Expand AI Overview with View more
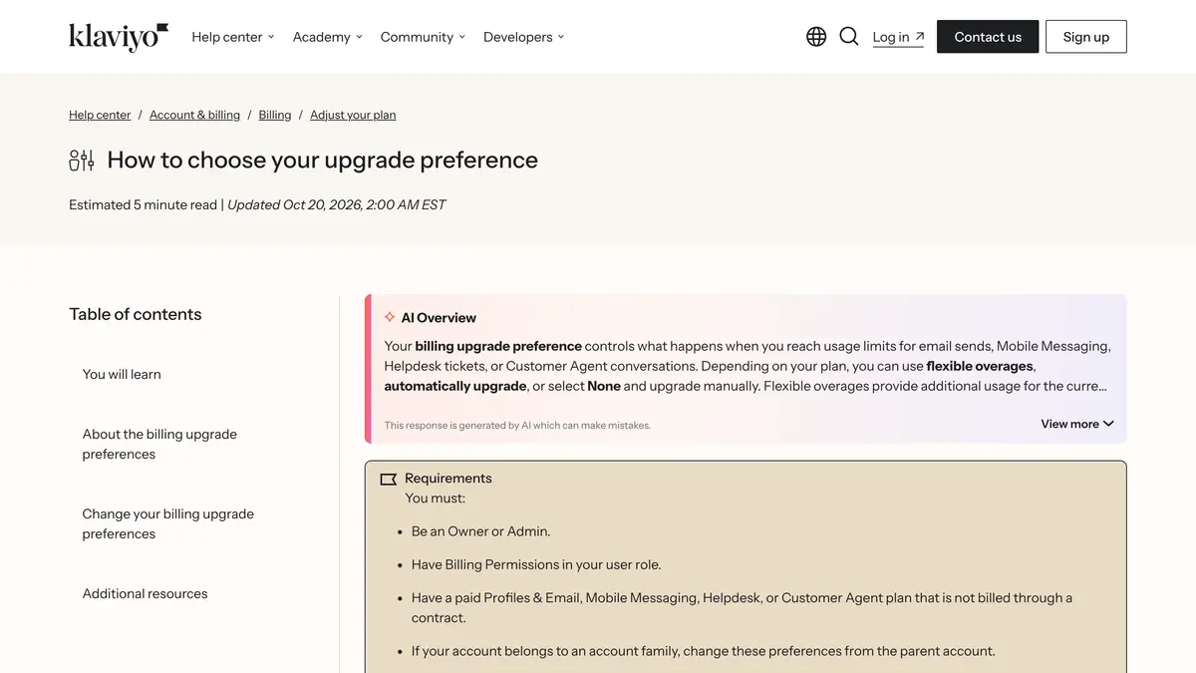This screenshot has width=1196, height=673. pyautogui.click(x=1077, y=424)
